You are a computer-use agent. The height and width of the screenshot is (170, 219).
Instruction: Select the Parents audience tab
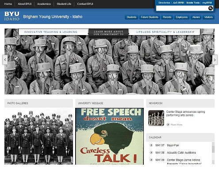(167, 17)
